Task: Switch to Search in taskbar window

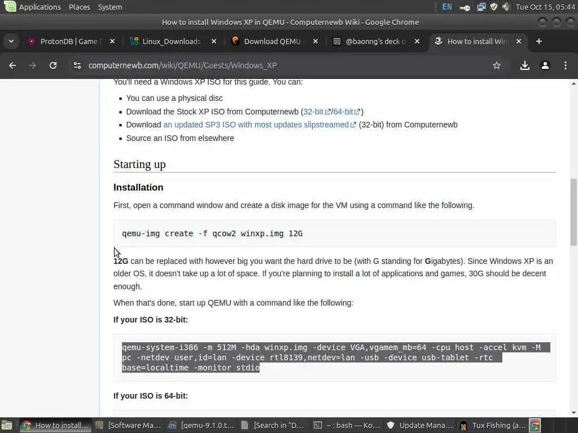Action: tap(274, 426)
